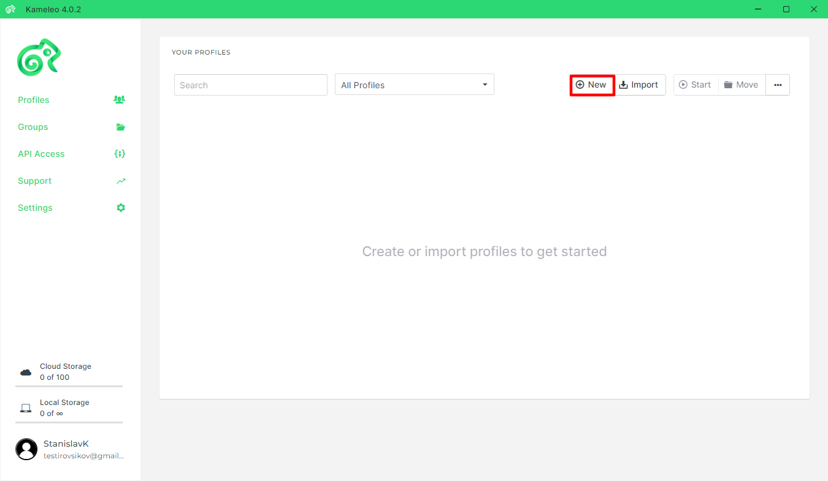Click the API Access braces icon
Image resolution: width=828 pixels, height=481 pixels.
click(120, 154)
